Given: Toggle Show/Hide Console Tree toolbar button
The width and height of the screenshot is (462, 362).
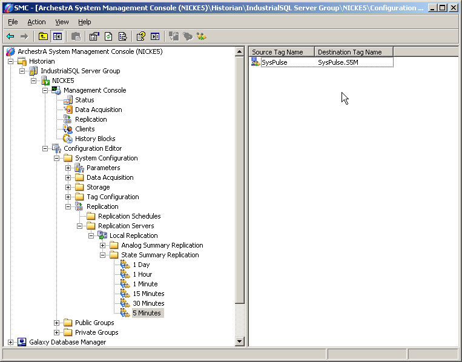Looking at the screenshot, I should (57, 36).
